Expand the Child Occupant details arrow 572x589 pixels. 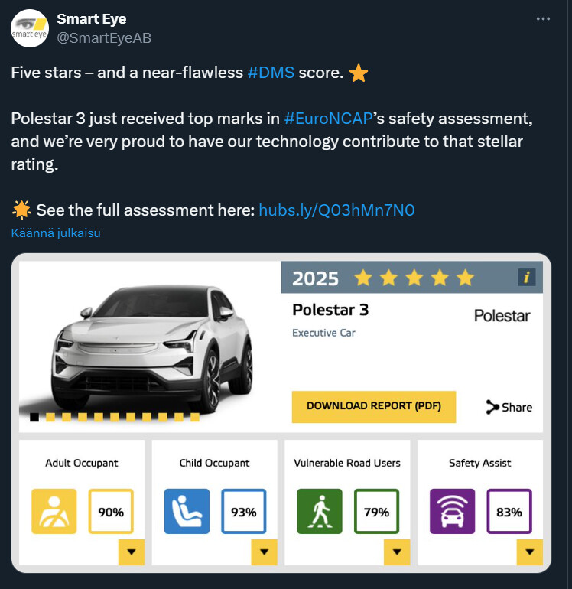point(264,552)
